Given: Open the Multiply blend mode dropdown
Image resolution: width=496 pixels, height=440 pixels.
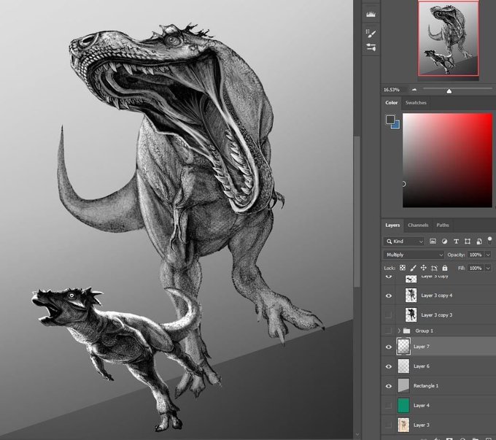Looking at the screenshot, I should pyautogui.click(x=414, y=255).
